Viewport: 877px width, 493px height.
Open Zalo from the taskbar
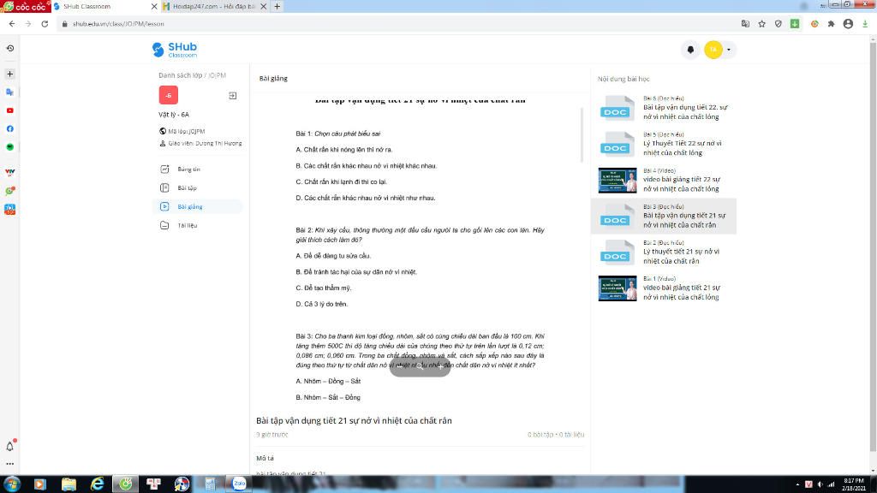tap(239, 484)
